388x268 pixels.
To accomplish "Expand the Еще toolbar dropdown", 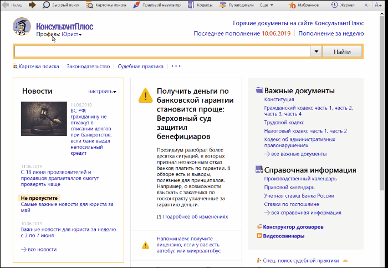I will (267, 5).
